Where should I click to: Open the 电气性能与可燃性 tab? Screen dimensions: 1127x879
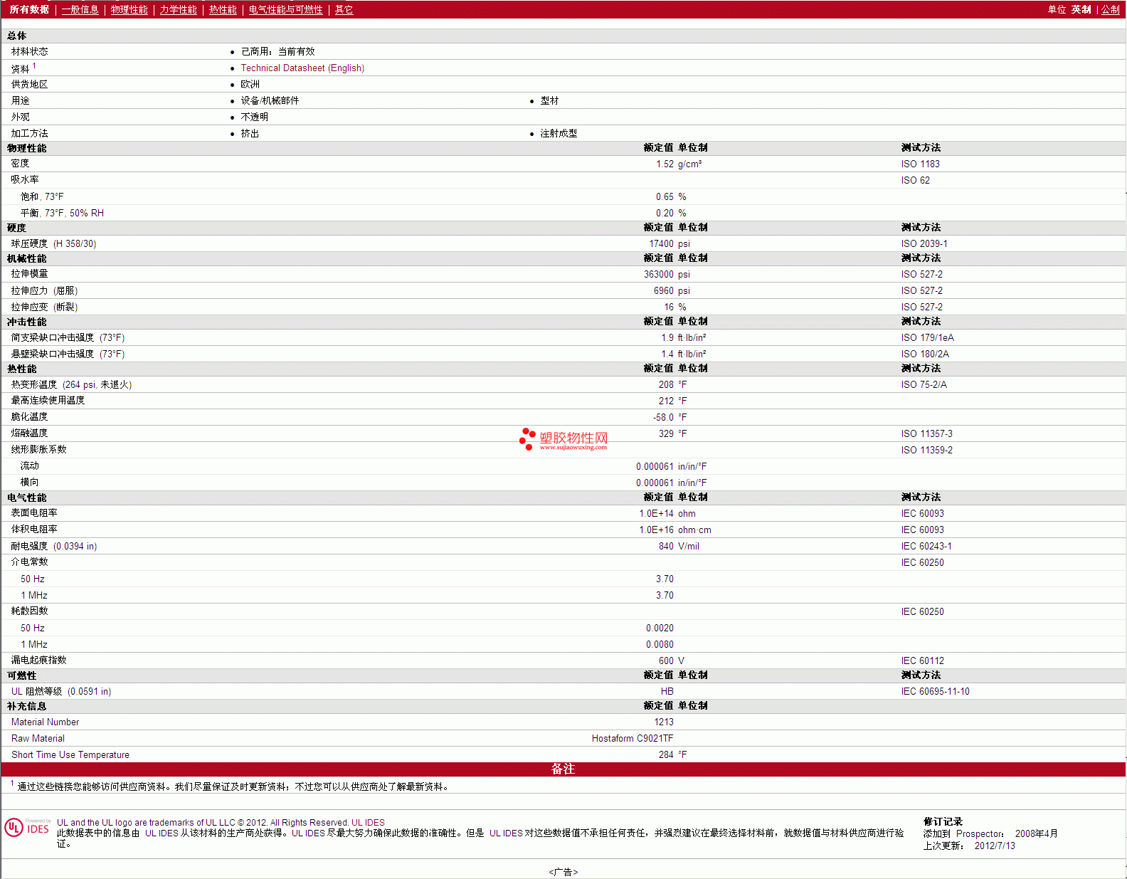click(x=285, y=9)
